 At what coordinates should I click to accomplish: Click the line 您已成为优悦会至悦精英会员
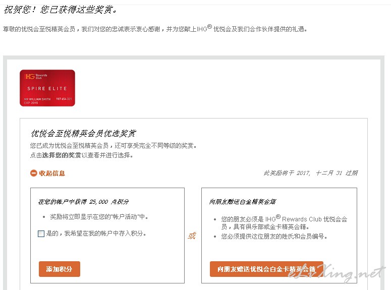(x=113, y=146)
